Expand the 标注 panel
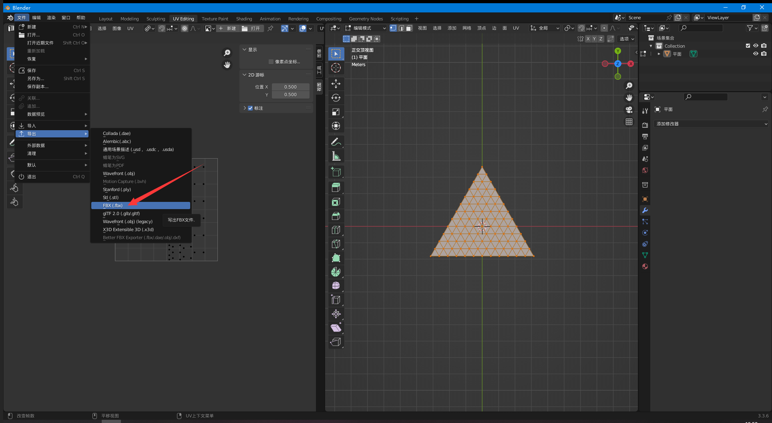The height and width of the screenshot is (423, 772). click(245, 108)
